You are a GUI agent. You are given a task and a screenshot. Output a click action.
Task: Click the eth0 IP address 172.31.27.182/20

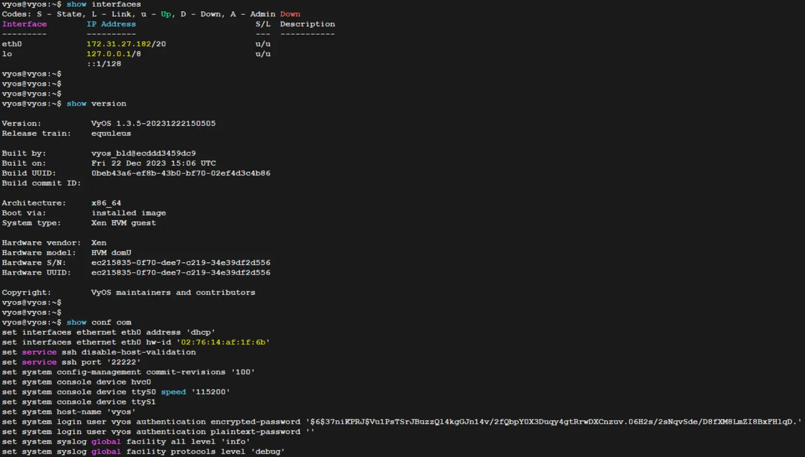click(126, 44)
